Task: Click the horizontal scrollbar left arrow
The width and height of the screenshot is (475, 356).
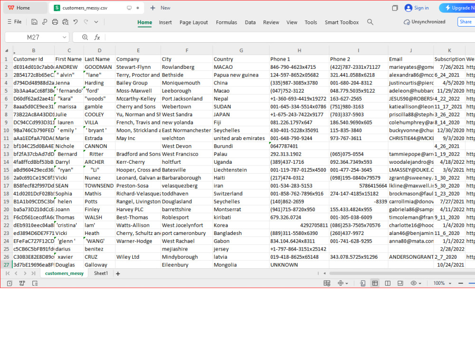Action: pyautogui.click(x=325, y=273)
